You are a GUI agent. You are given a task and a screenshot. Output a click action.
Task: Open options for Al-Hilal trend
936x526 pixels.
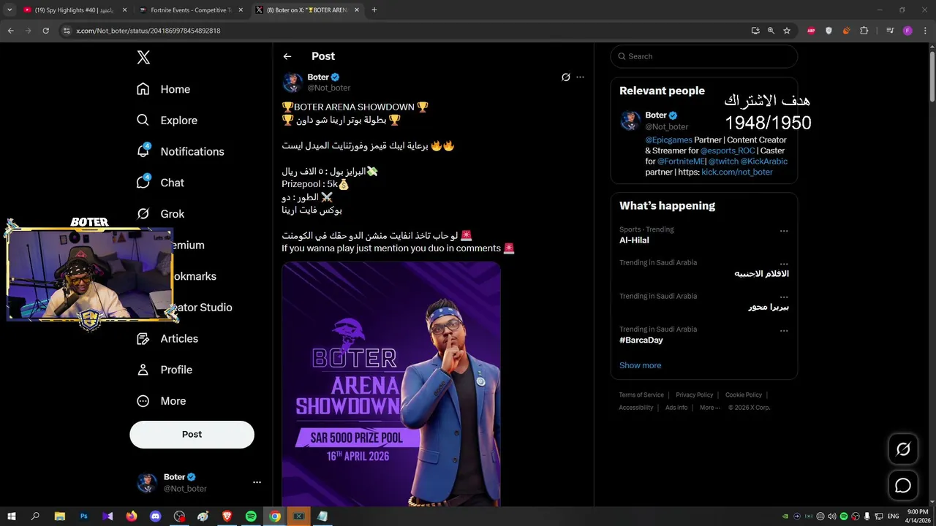(784, 231)
